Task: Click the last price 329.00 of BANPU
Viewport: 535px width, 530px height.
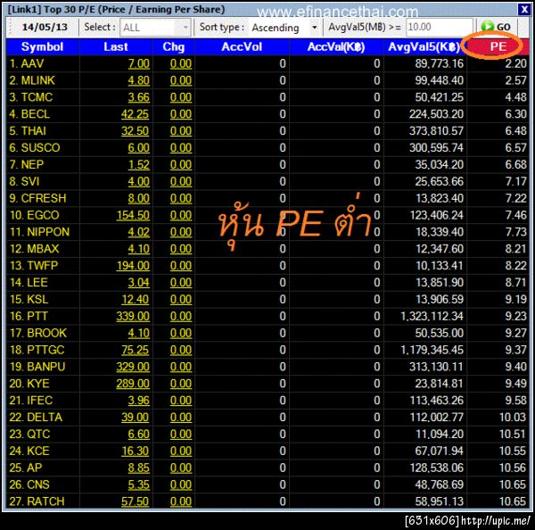Action: click(x=133, y=367)
